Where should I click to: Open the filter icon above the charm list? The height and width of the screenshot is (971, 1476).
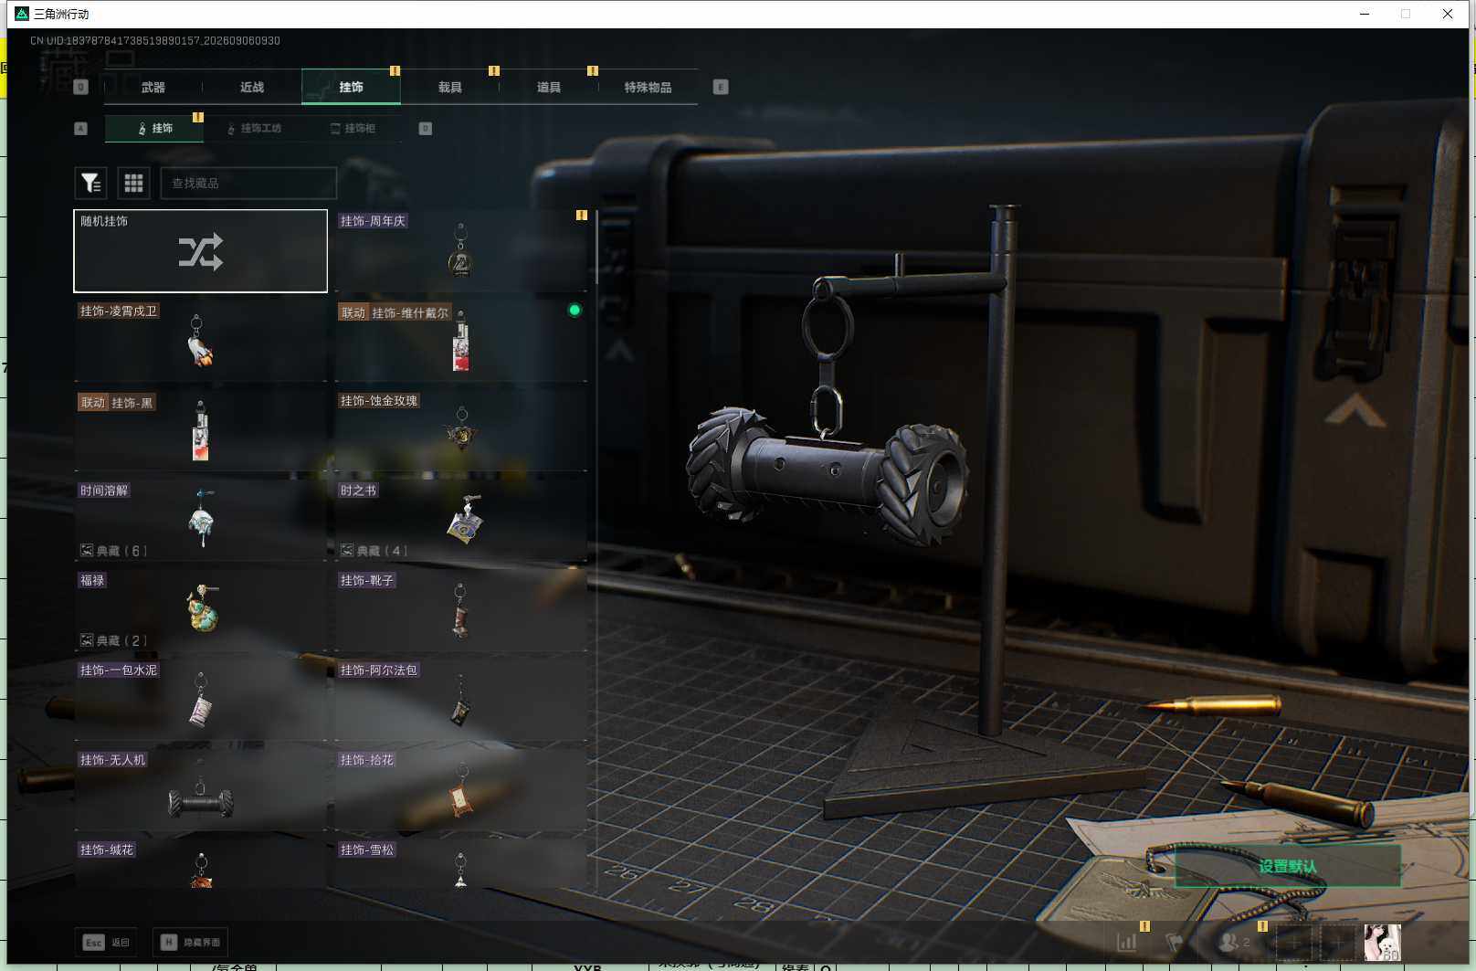(x=90, y=184)
